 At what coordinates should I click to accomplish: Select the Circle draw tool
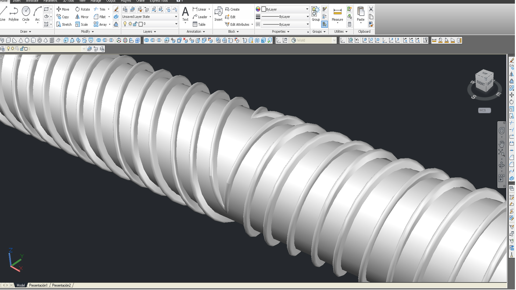pos(26,14)
